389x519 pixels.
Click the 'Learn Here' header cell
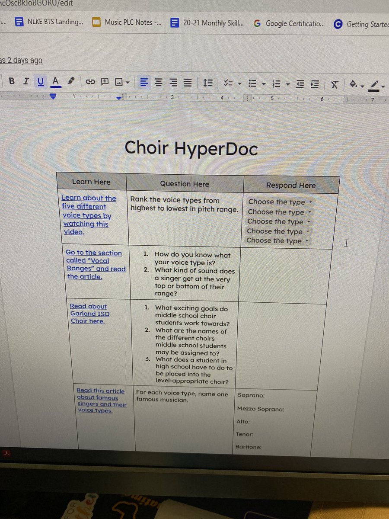[91, 182]
